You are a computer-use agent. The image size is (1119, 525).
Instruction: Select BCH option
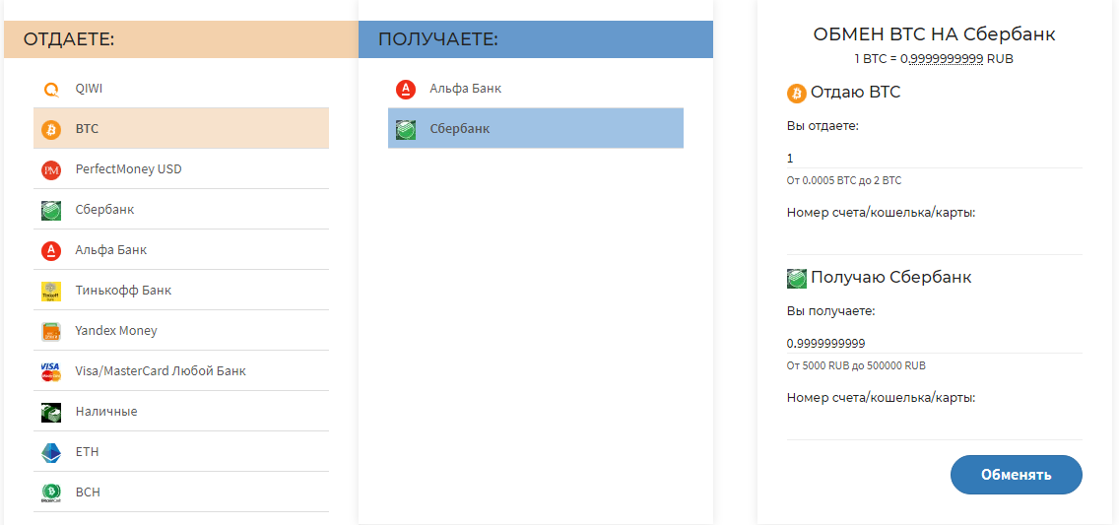(x=181, y=492)
